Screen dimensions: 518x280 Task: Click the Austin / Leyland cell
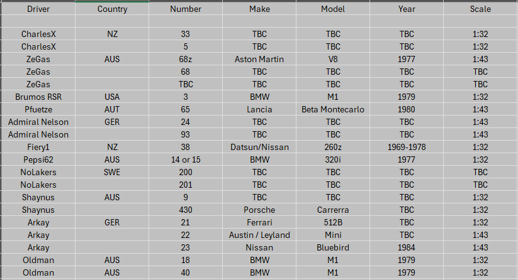coord(259,235)
